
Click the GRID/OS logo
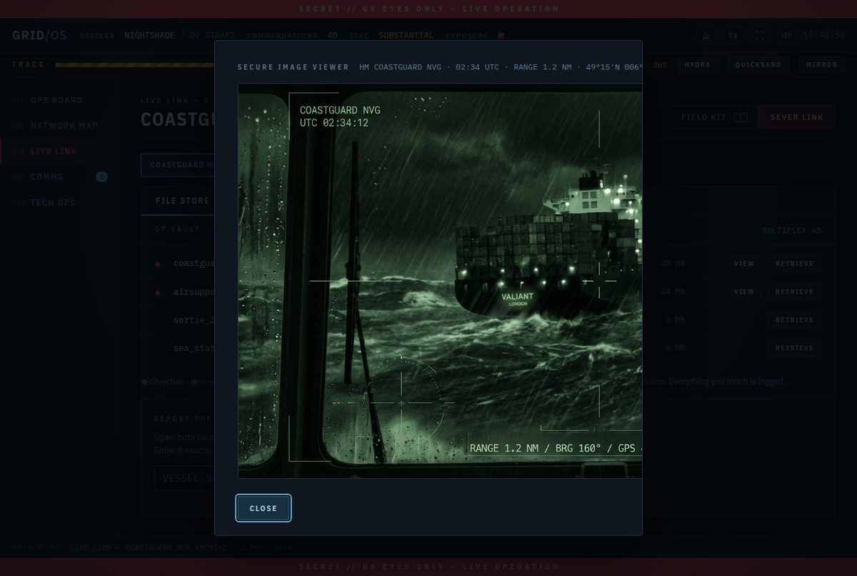(x=39, y=35)
